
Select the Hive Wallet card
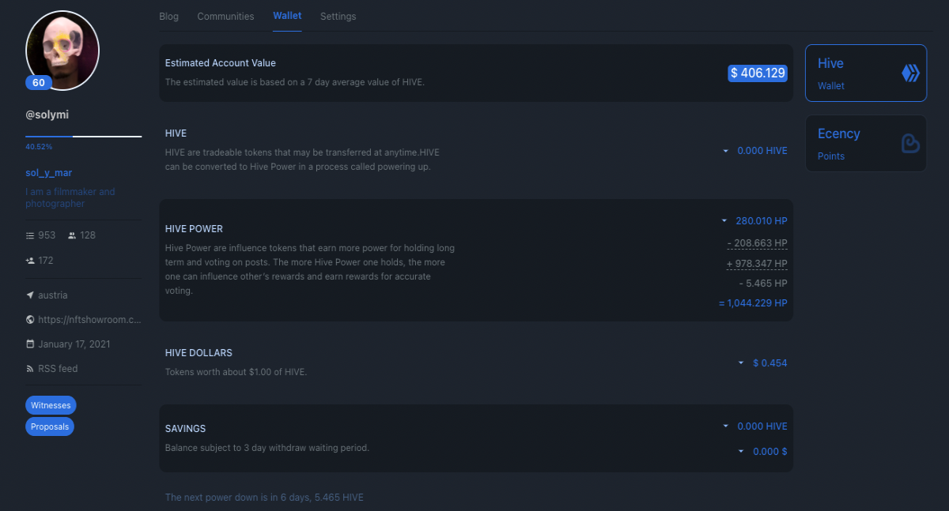(x=866, y=73)
